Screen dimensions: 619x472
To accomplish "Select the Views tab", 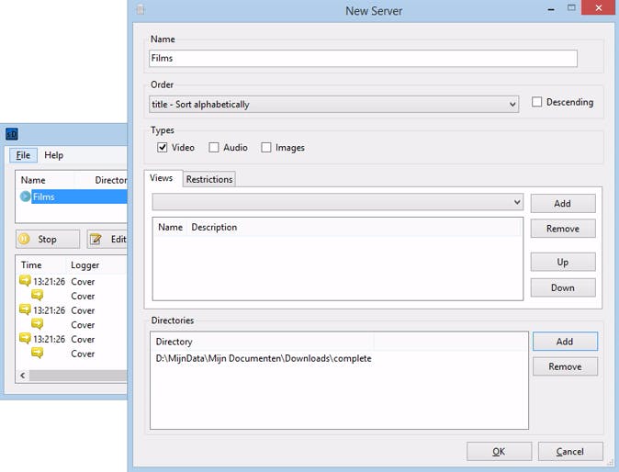I will [x=161, y=178].
